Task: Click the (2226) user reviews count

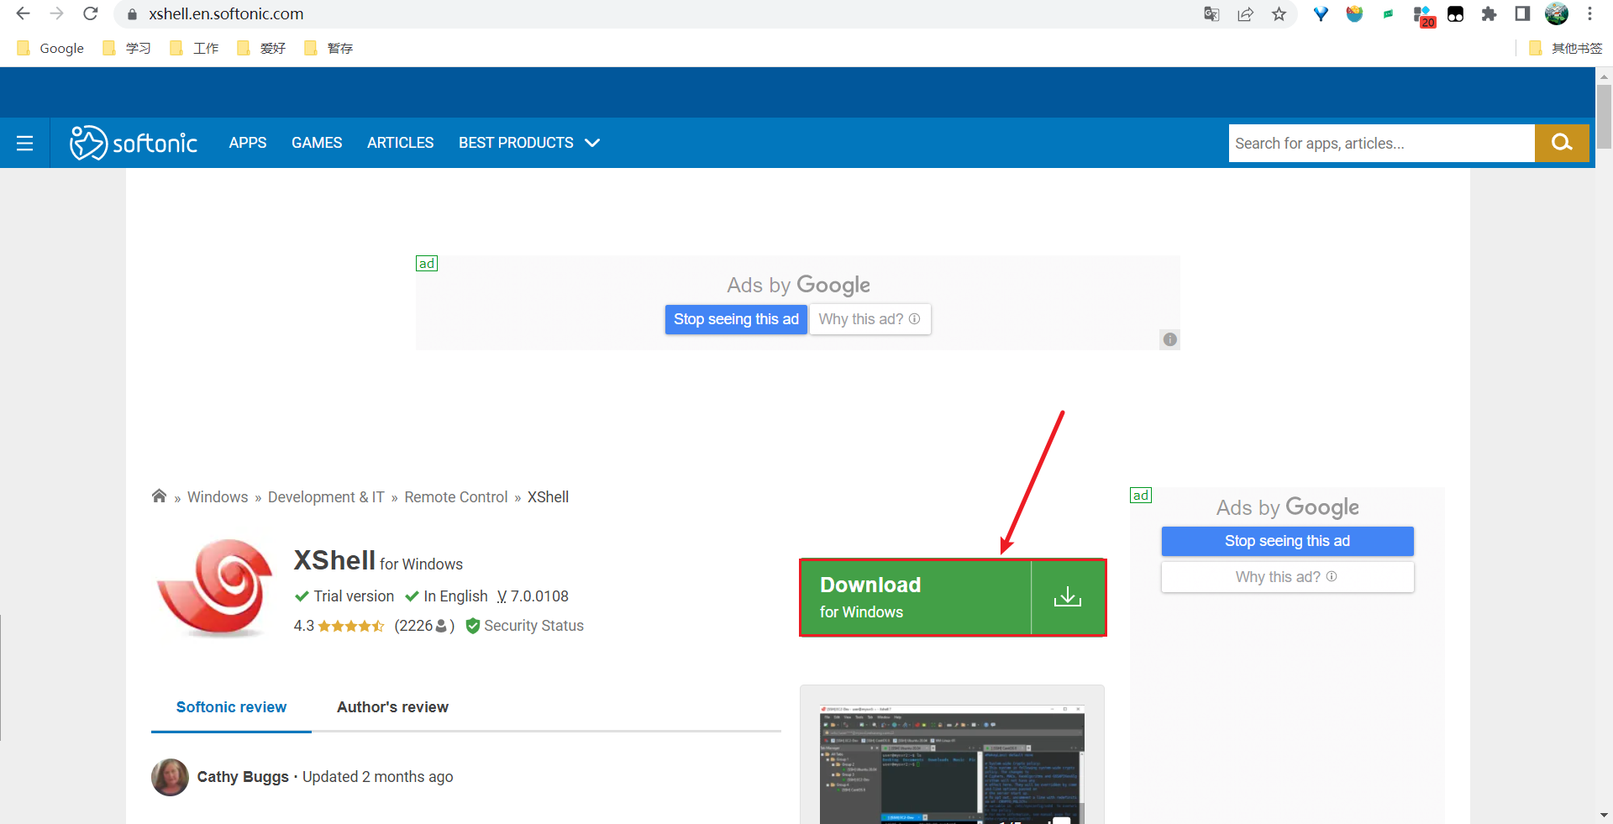Action: click(x=424, y=626)
